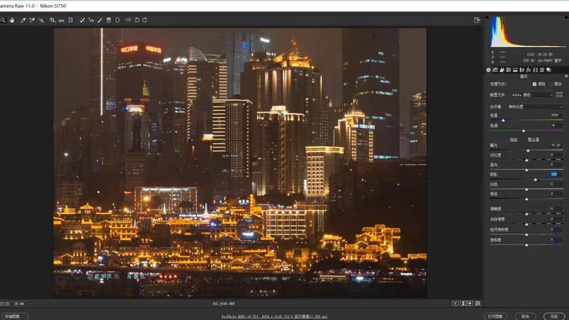This screenshot has height=320, width=569.
Task: Select the Radial Filter tool
Action: (118, 20)
